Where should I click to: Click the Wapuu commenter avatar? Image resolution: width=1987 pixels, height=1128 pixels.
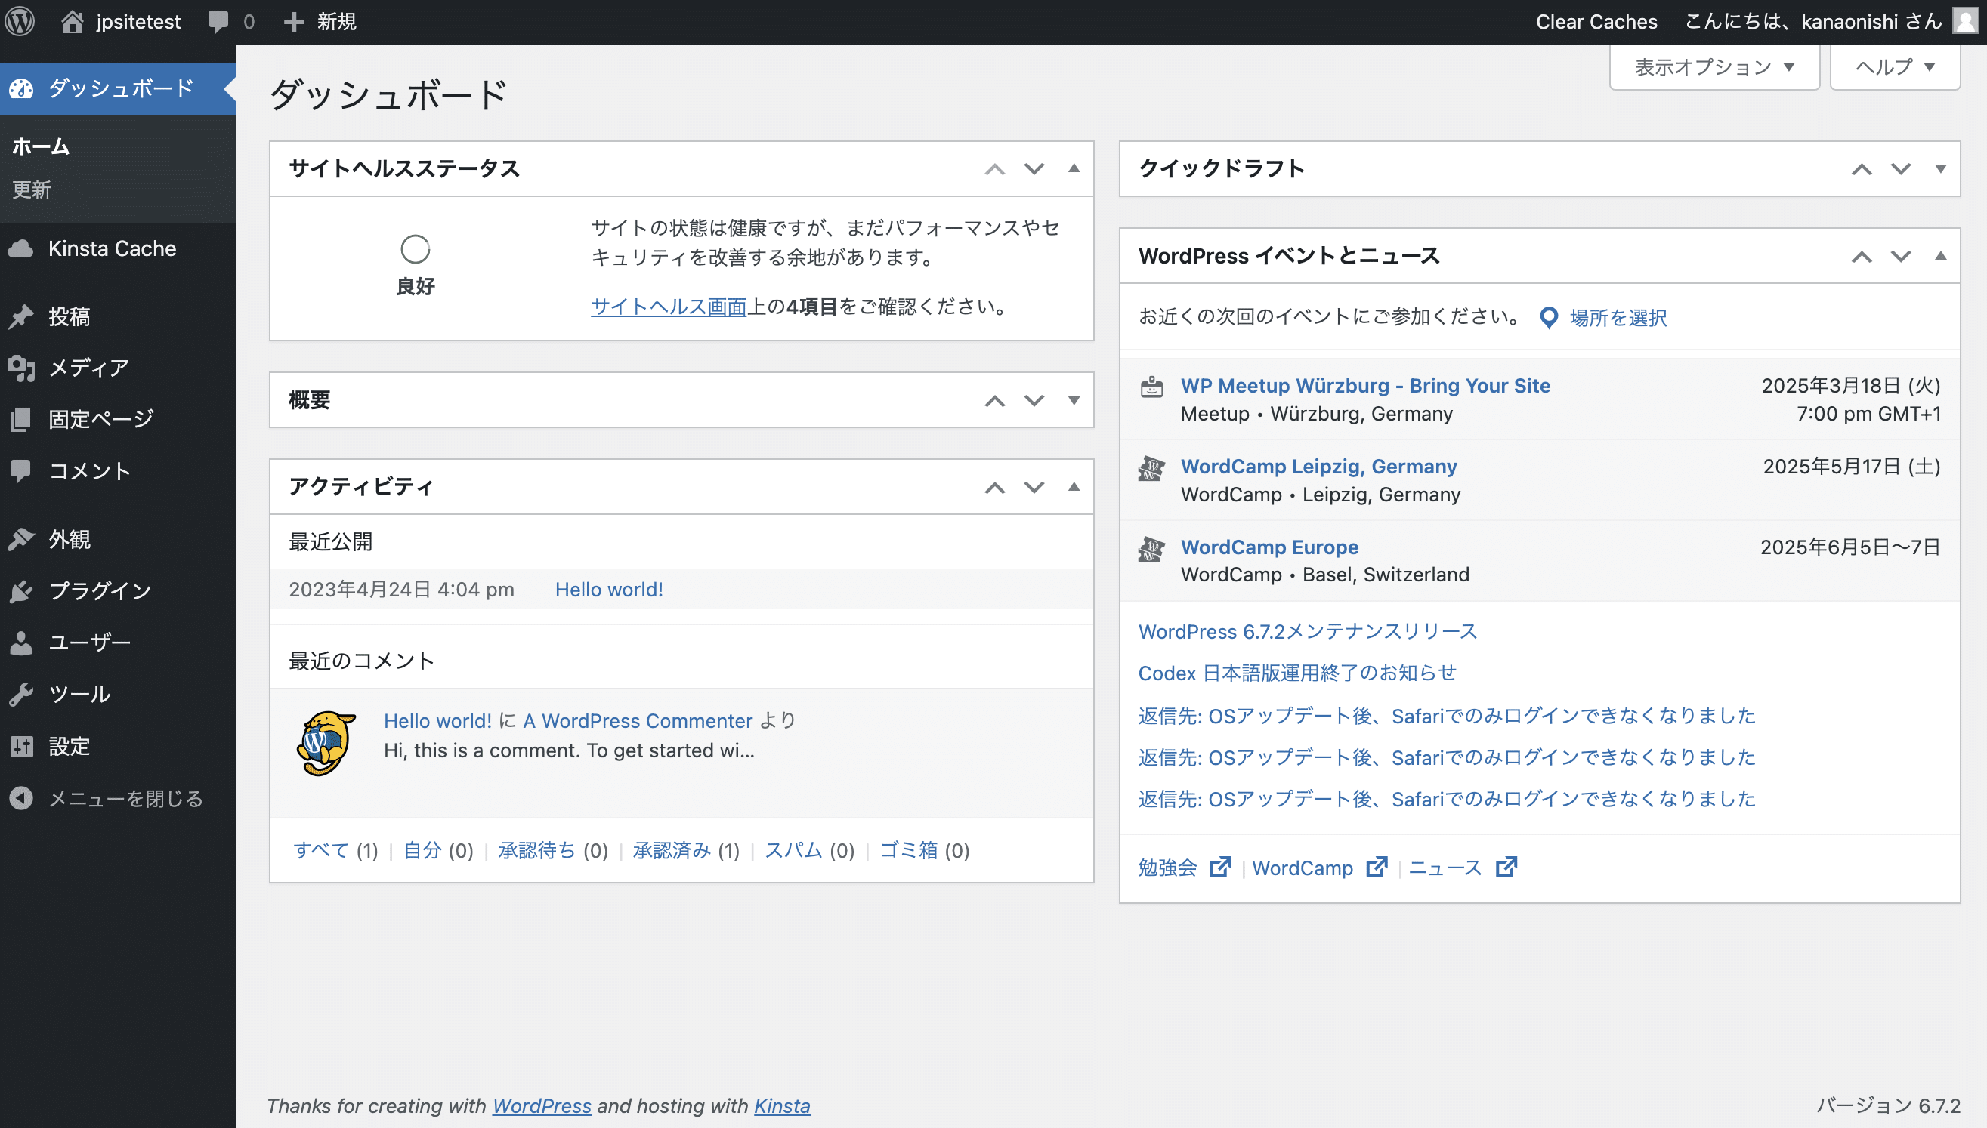point(326,743)
